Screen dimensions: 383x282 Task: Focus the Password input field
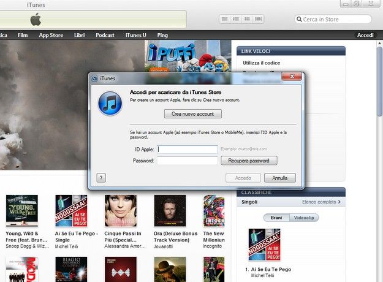(188, 161)
